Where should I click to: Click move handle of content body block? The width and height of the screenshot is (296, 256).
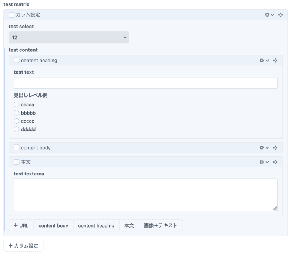275,147
